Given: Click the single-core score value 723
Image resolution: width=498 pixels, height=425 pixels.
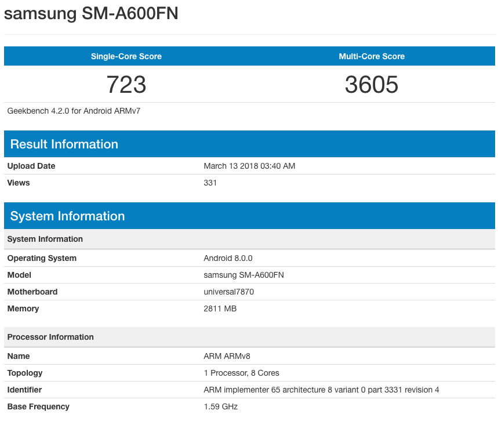Looking at the screenshot, I should (x=126, y=85).
